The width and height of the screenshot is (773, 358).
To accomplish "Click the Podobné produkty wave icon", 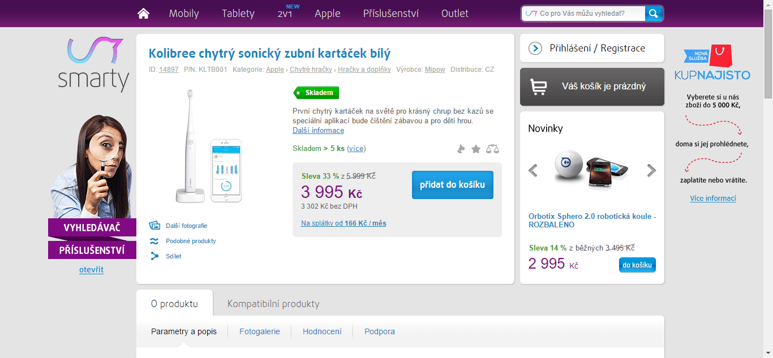I will pyautogui.click(x=154, y=241).
